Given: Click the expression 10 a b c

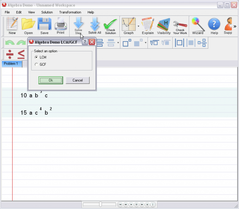Looking at the screenshot, I should pyautogui.click(x=34, y=95).
